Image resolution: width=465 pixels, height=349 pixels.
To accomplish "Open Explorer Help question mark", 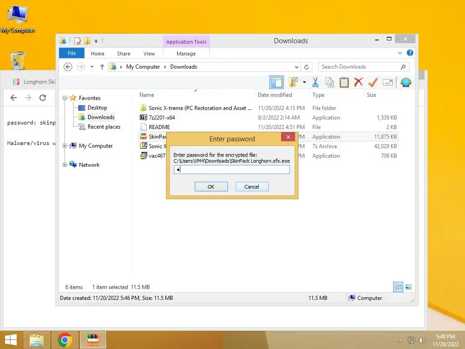I will coord(410,53).
